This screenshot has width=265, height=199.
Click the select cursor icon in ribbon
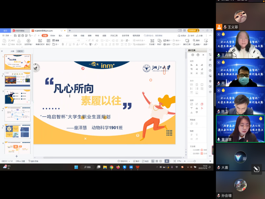coord(206,41)
